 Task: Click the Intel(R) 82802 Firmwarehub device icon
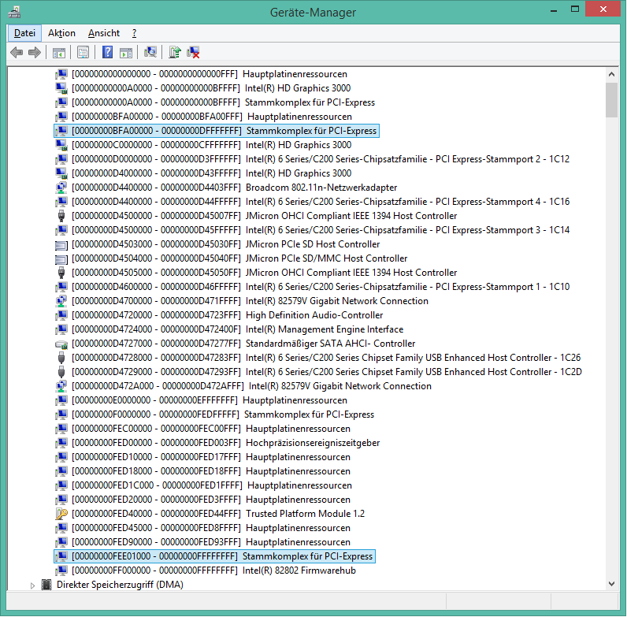tap(61, 571)
